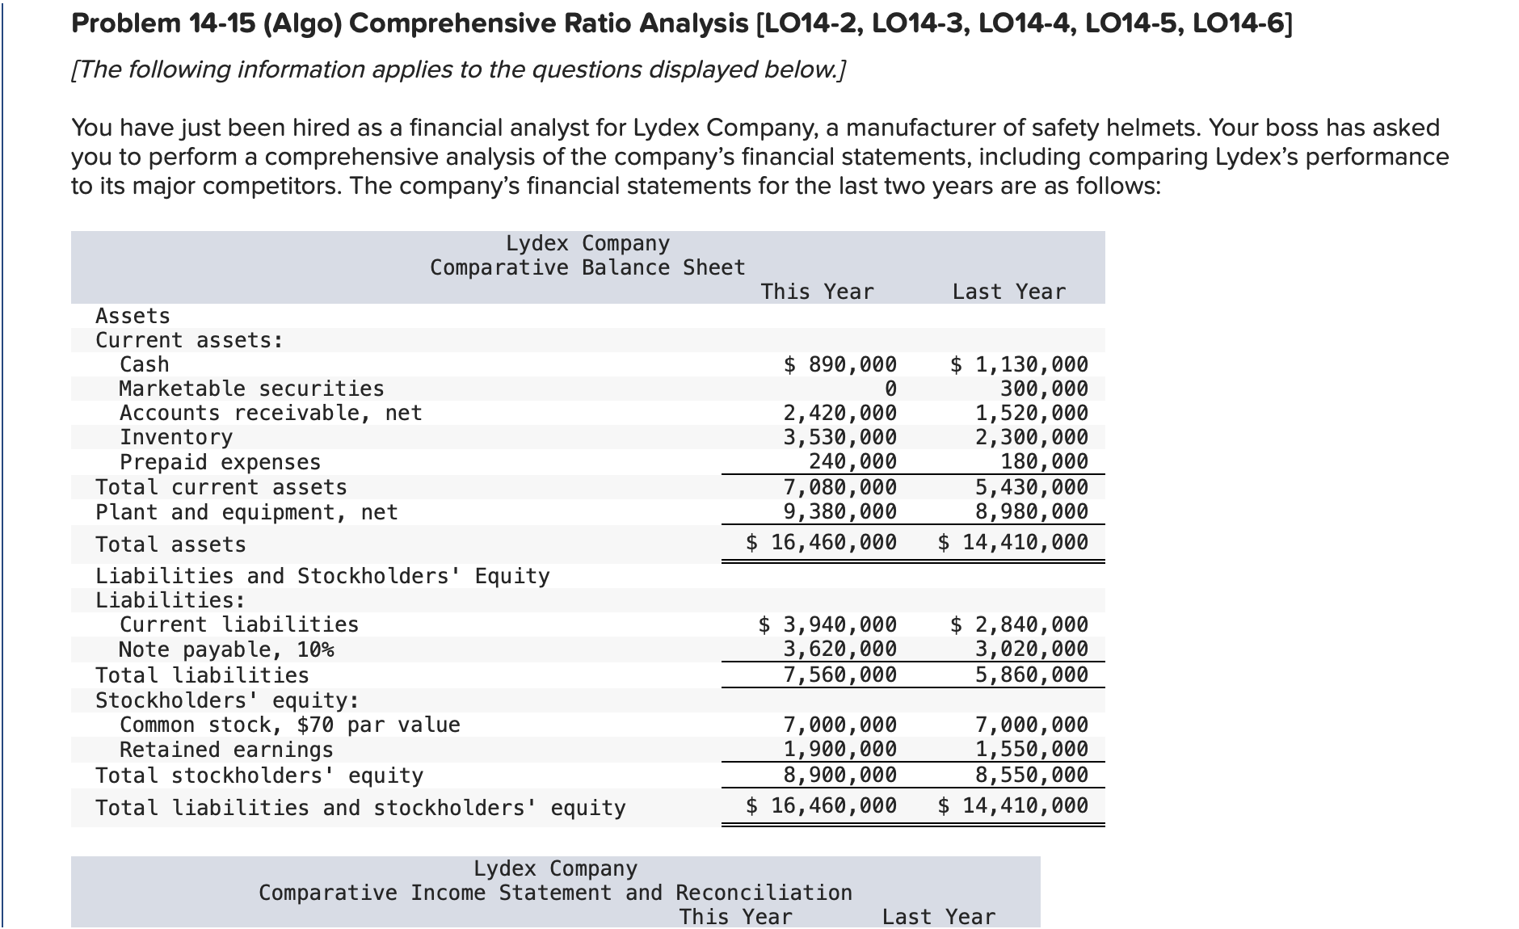Select the Comparative Income Statement heading
The width and height of the screenshot is (1519, 929).
553,892
